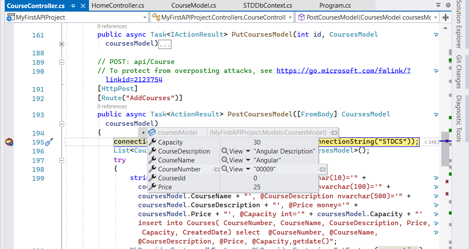The width and height of the screenshot is (470, 249).
Task: Switch to the Program.cs tab
Action: 335,6
